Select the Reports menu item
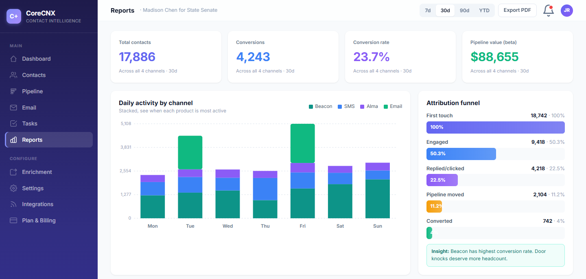Image resolution: width=586 pixels, height=279 pixels. [49, 140]
